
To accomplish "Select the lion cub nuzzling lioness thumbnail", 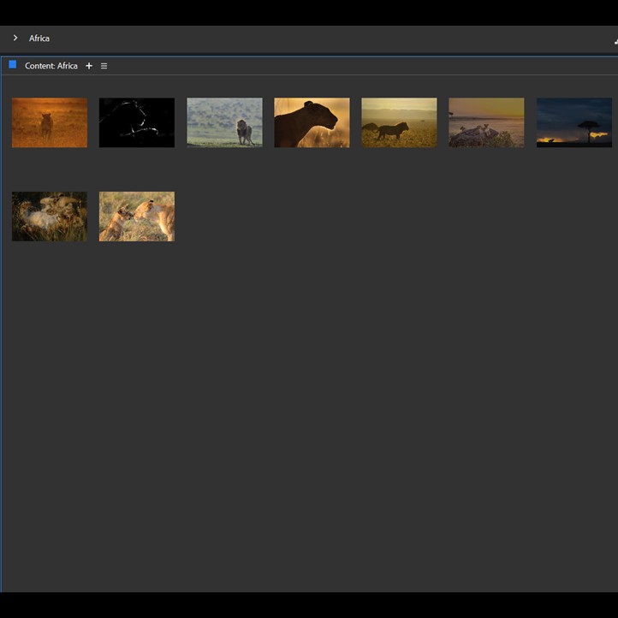I will coord(137,217).
